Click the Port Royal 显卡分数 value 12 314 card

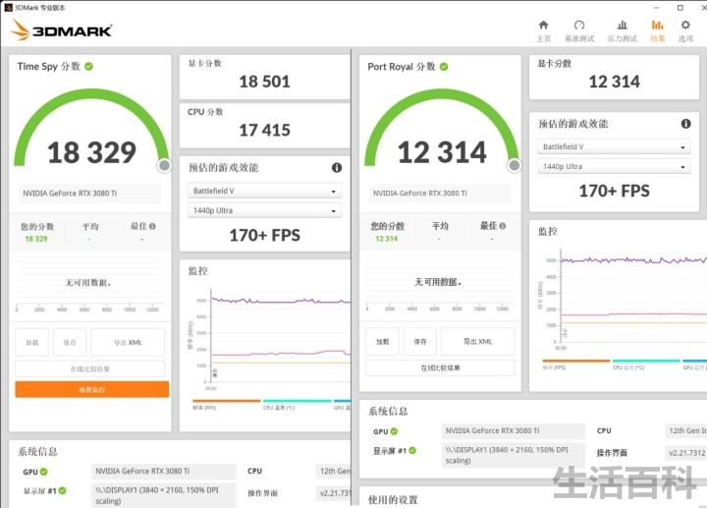614,78
